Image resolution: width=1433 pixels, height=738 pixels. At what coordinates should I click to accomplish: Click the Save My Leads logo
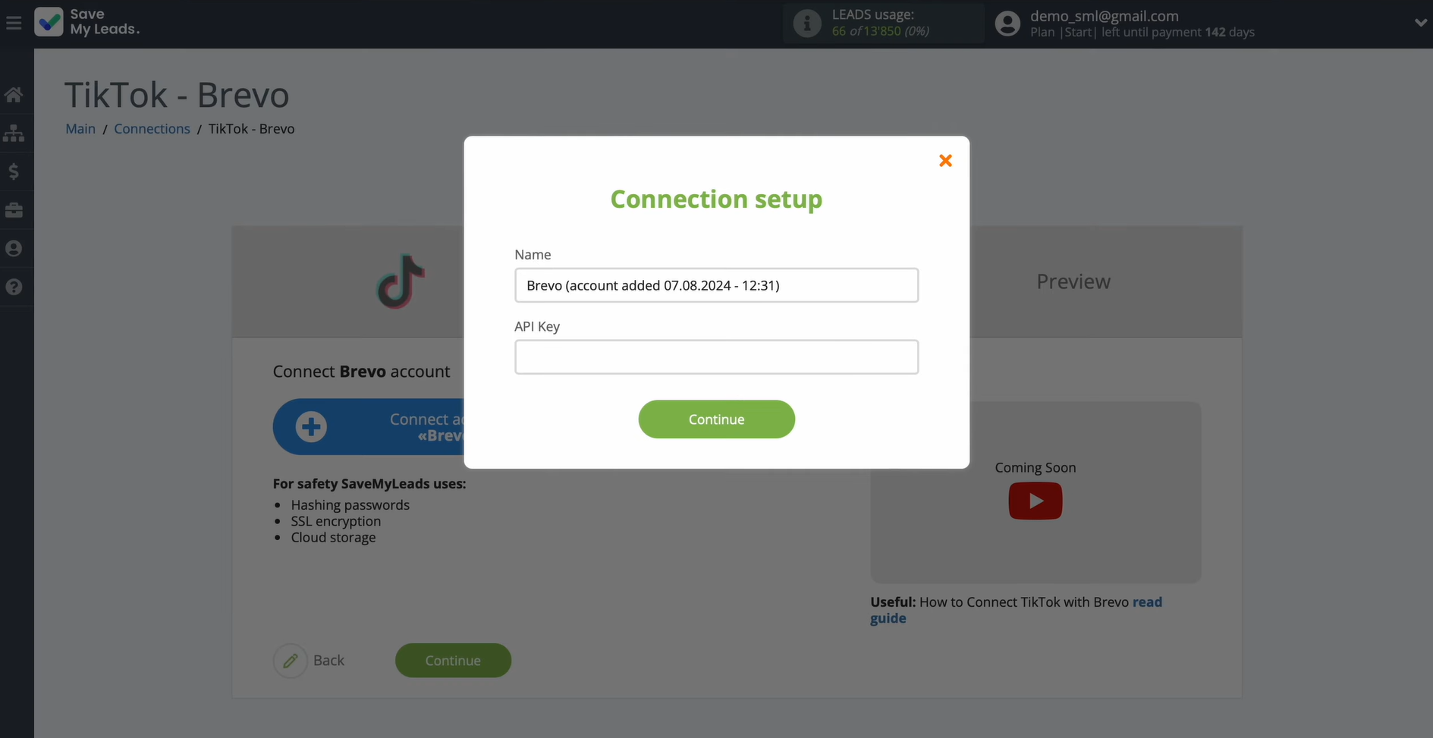86,22
